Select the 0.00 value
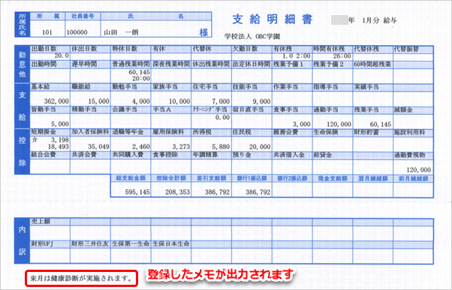This screenshot has height=290, width=452. coord(222,117)
